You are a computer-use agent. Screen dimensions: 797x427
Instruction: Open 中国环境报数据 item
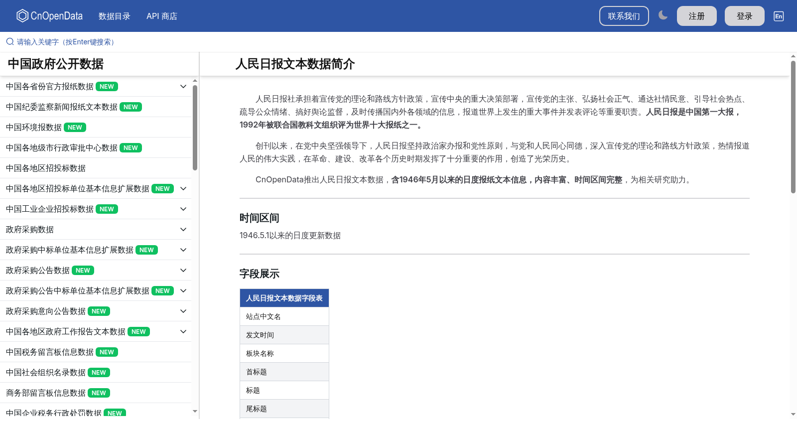(96, 128)
